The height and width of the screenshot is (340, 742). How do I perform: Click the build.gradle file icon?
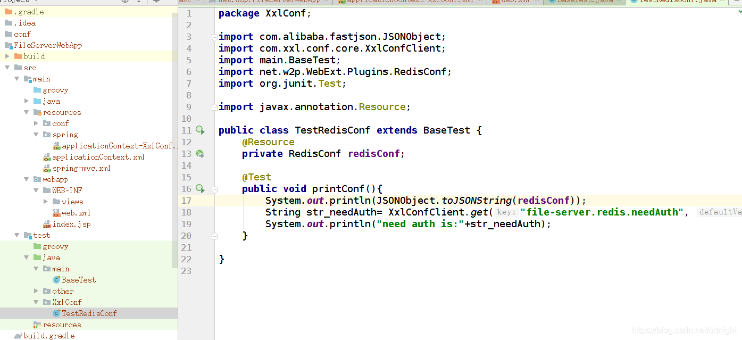tap(18, 336)
